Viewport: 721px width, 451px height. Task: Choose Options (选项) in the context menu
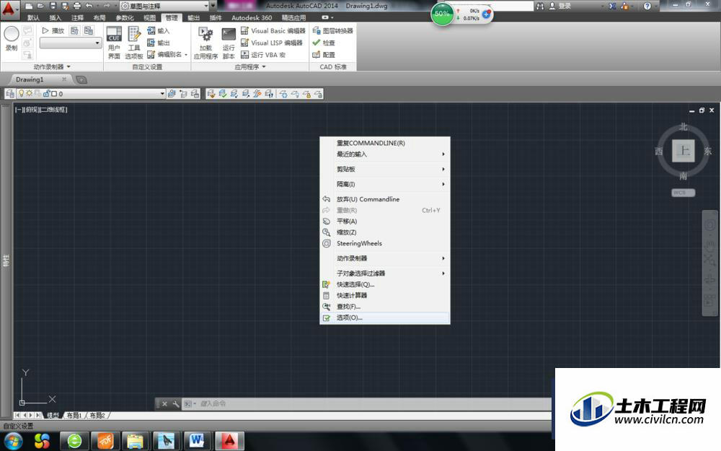pyautogui.click(x=385, y=318)
